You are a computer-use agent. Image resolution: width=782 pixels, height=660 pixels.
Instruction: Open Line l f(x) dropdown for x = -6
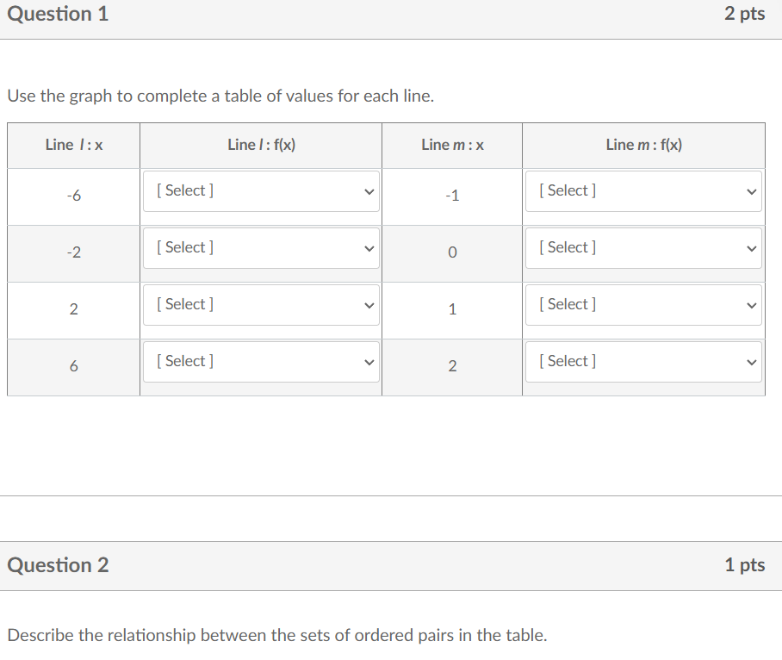[261, 191]
